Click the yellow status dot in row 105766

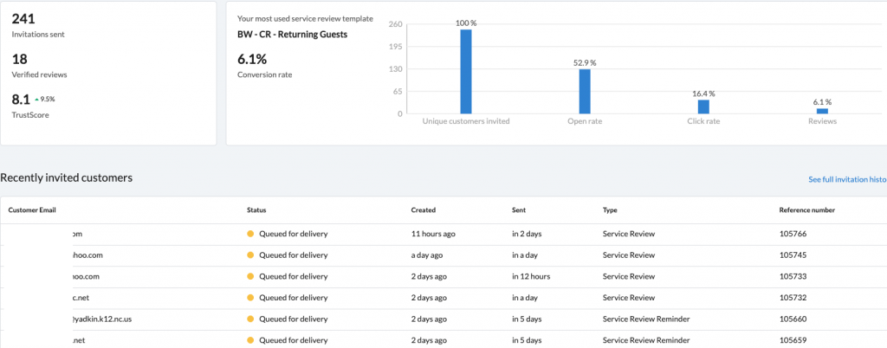pyautogui.click(x=251, y=234)
